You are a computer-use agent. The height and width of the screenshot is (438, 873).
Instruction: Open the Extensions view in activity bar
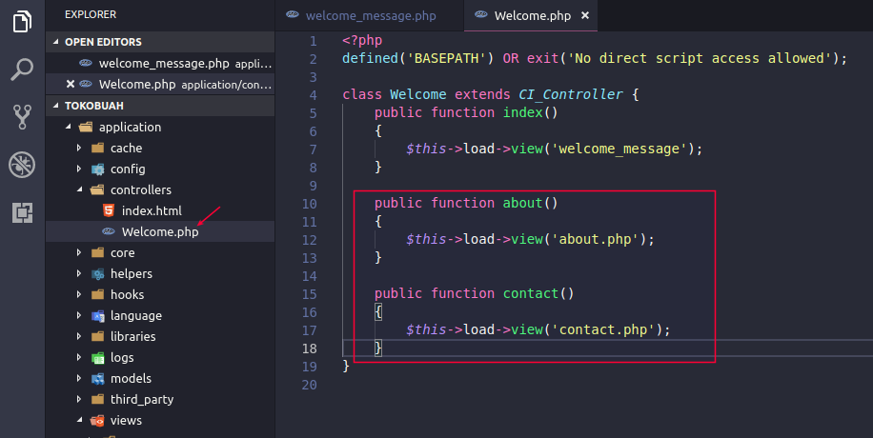[22, 211]
